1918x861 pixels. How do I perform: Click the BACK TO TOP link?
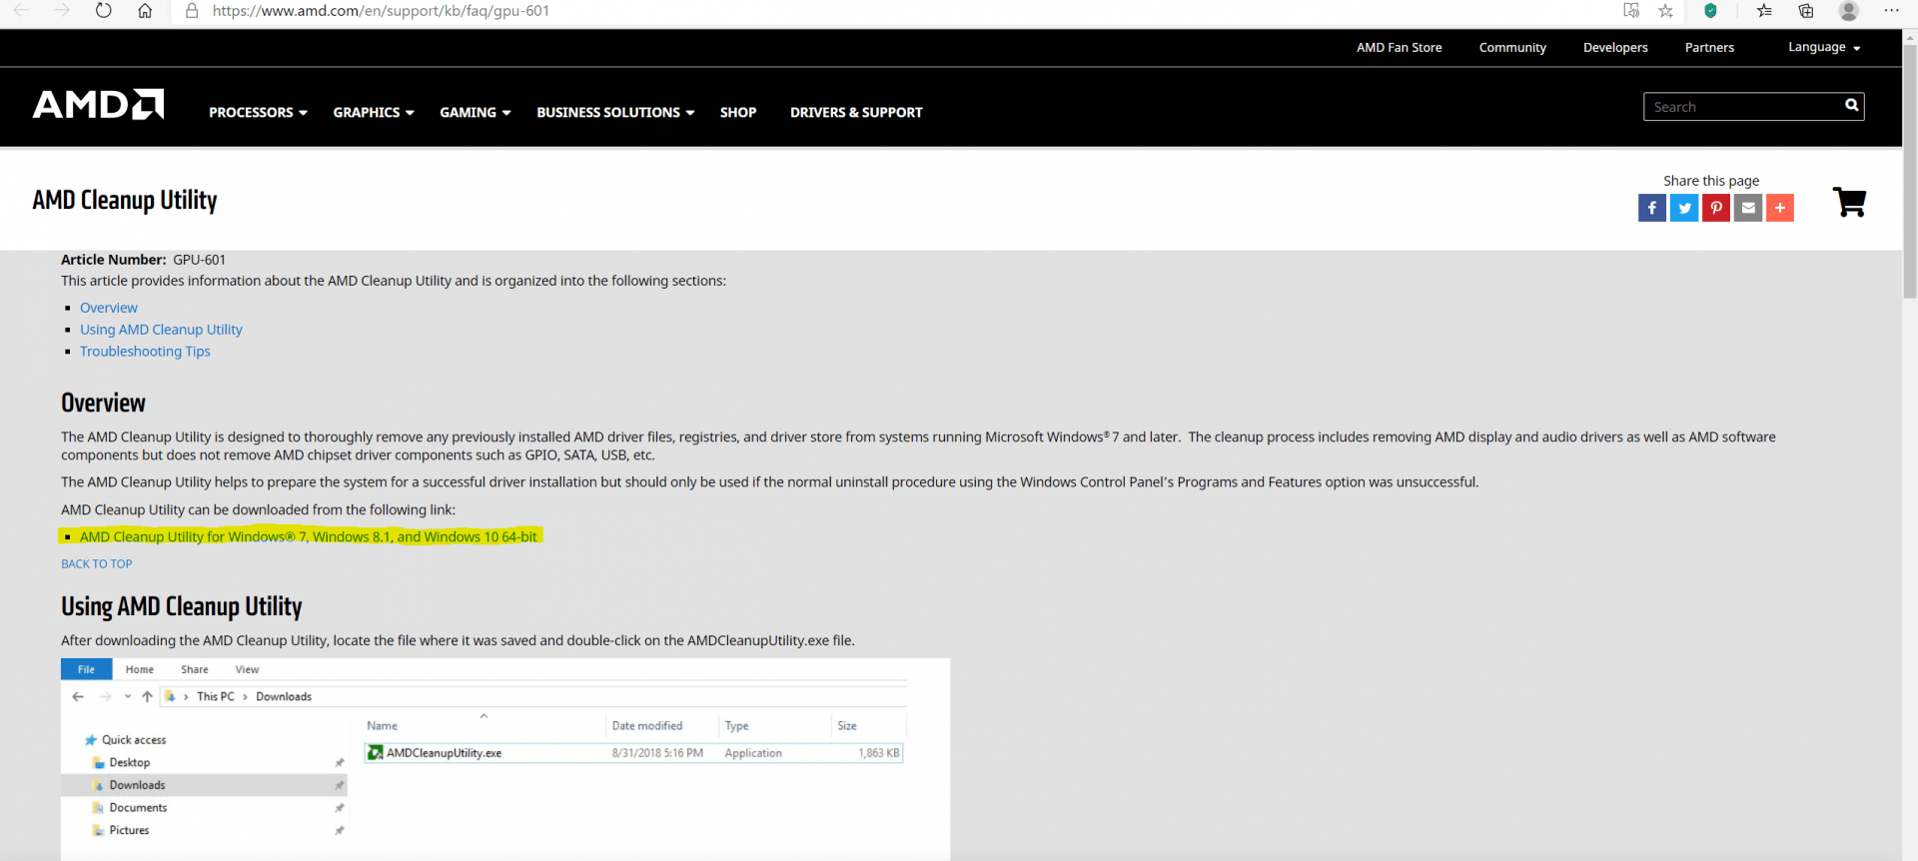point(97,564)
